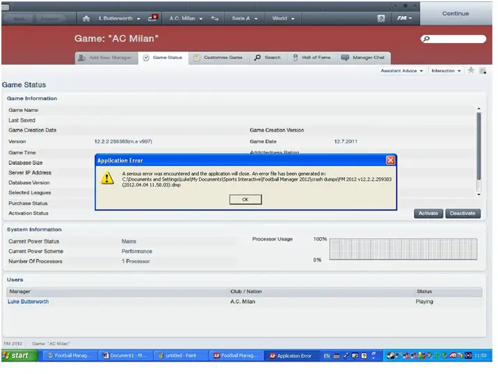Click the A.C. Milan cell in Users table
This screenshot has width=498, height=374.
[243, 302]
